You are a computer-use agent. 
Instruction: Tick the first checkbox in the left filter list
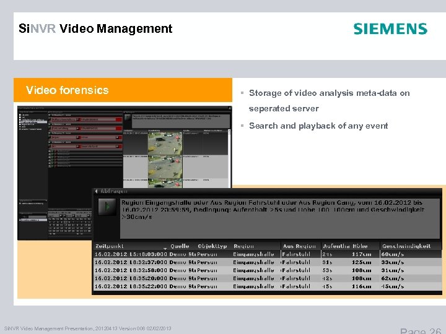coord(20,115)
